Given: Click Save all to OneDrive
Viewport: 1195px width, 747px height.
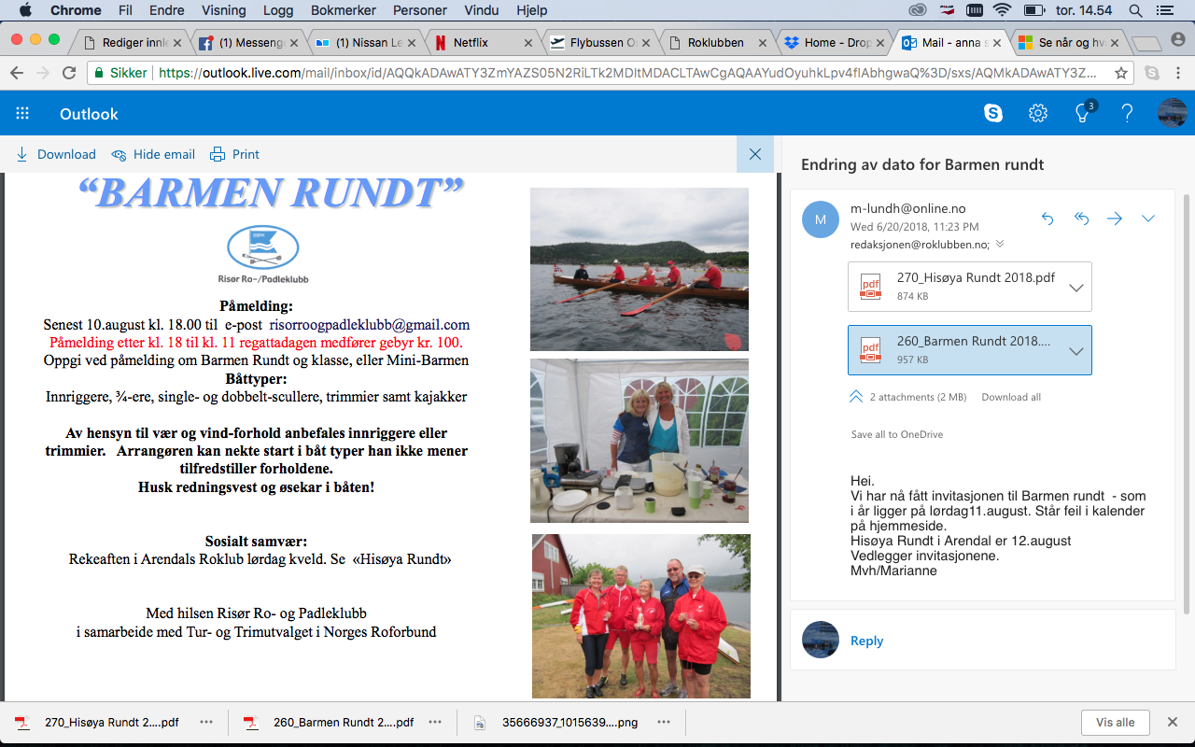Looking at the screenshot, I should 896,434.
